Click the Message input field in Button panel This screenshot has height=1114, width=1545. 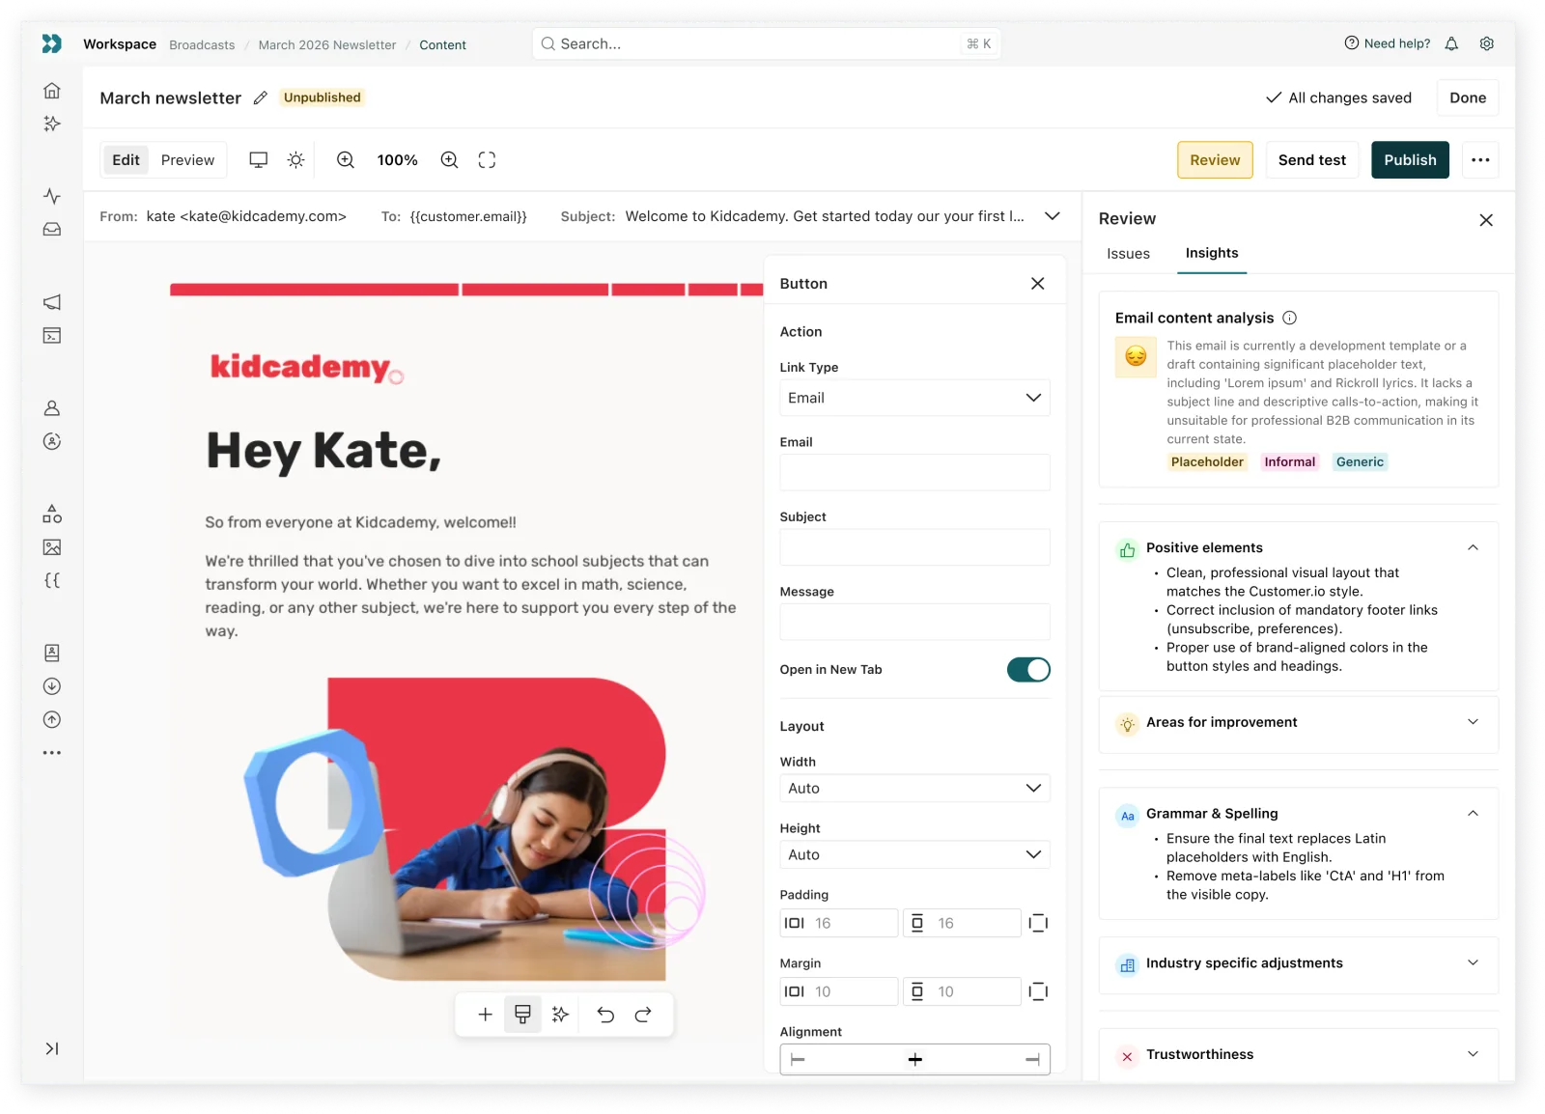point(914,623)
